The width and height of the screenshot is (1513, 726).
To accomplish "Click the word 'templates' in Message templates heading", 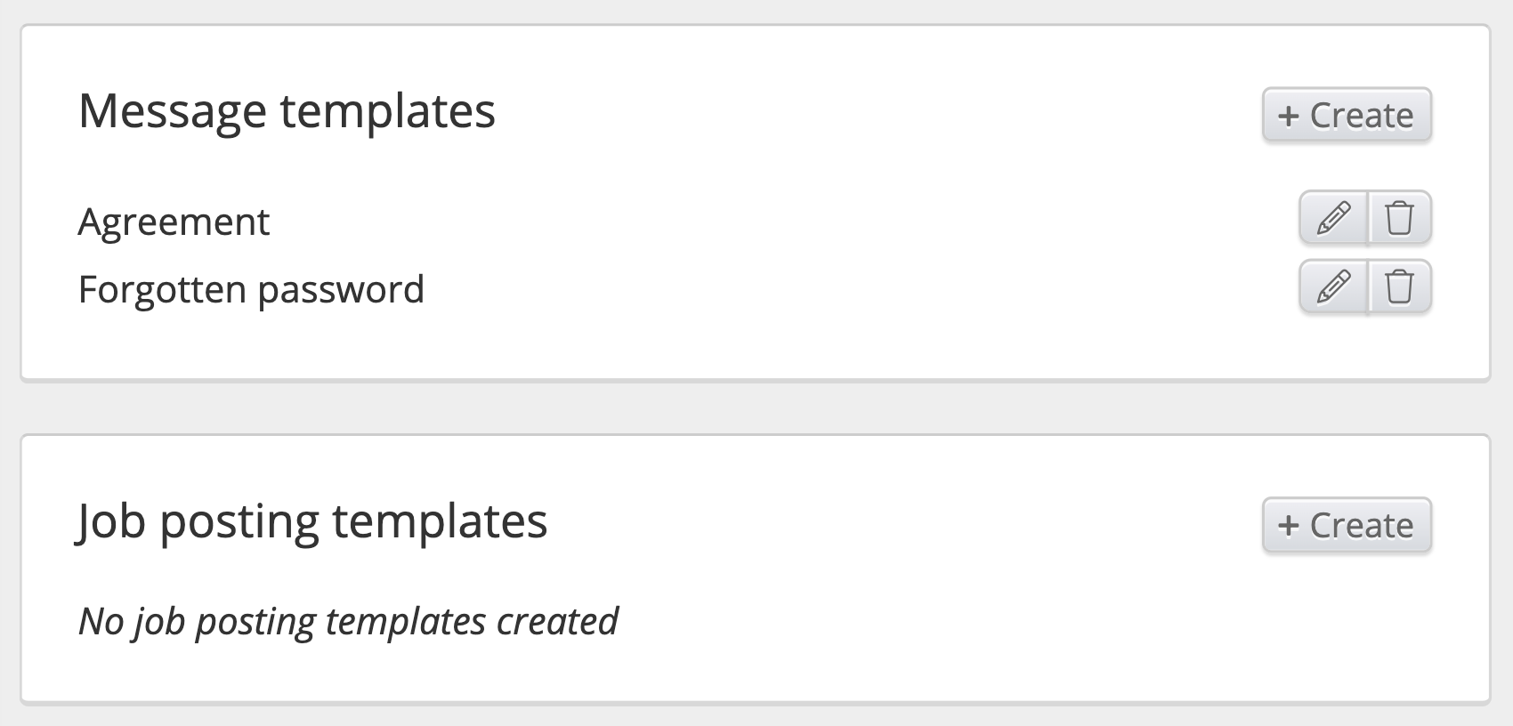I will [x=387, y=111].
